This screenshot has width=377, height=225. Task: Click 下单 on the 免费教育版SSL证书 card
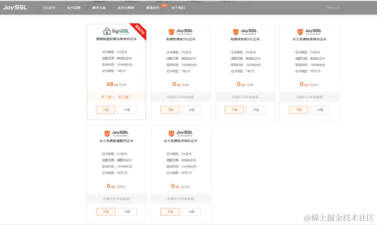click(x=170, y=110)
